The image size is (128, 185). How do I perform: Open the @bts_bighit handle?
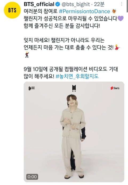(x=76, y=4)
